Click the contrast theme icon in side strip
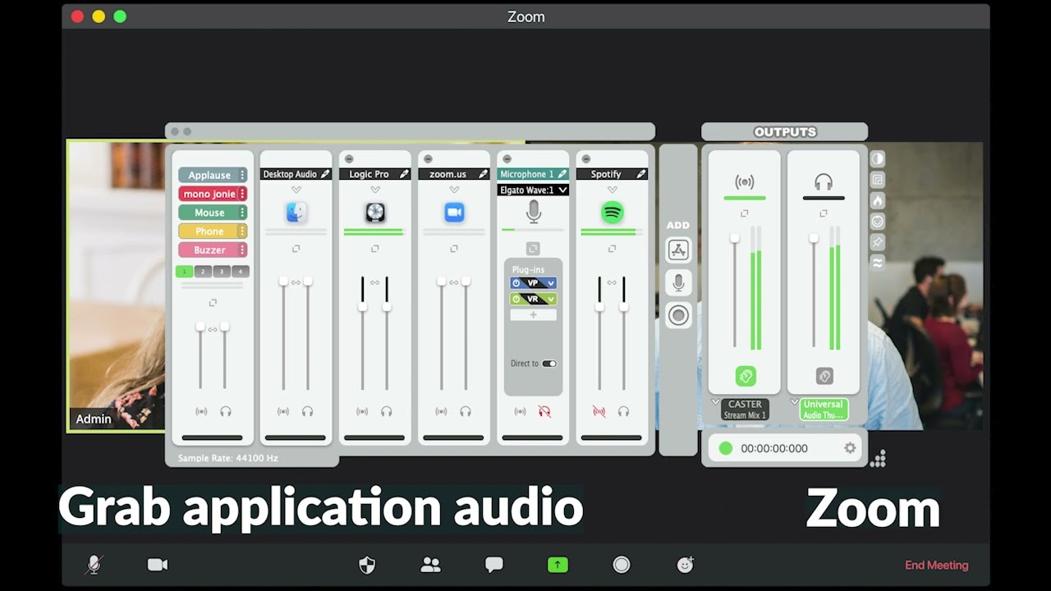Image resolution: width=1051 pixels, height=591 pixels. (877, 158)
